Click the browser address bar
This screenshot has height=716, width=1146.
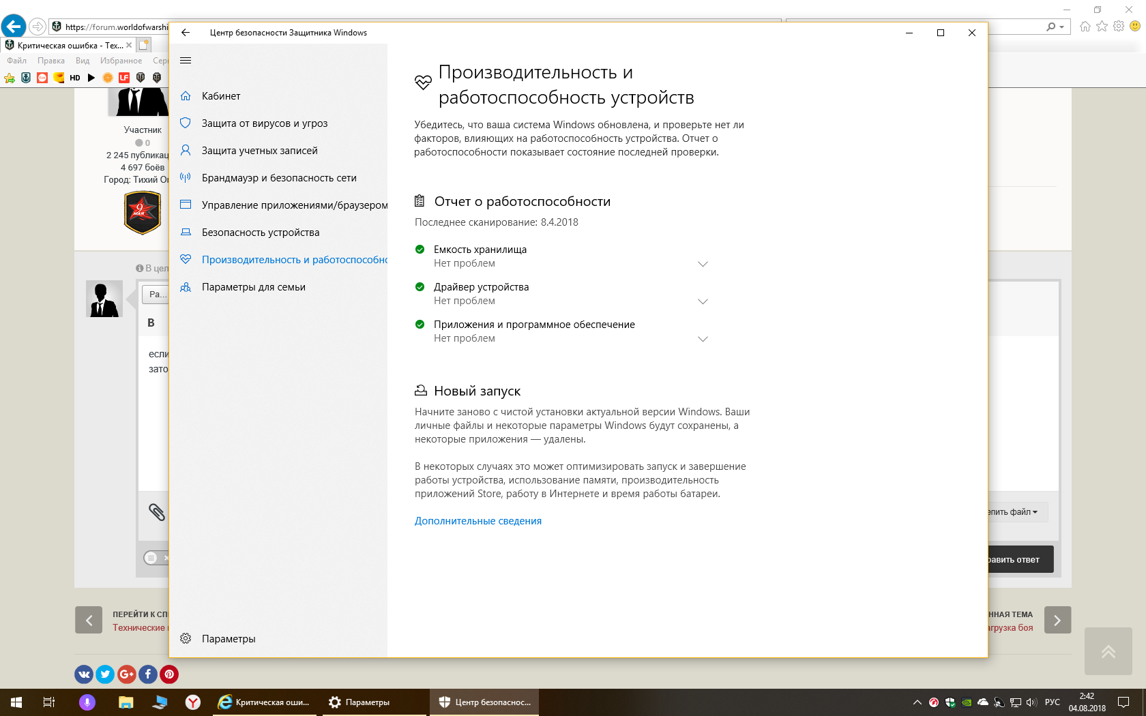[116, 27]
